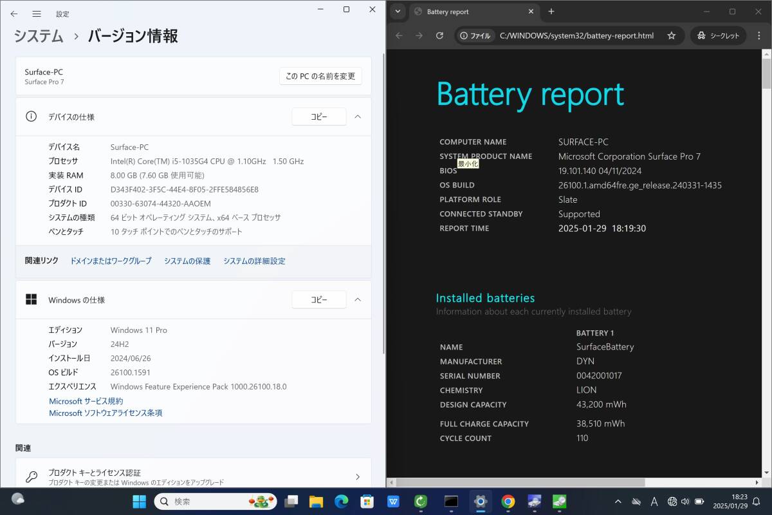Click the 'Installed batteries' heading
The height and width of the screenshot is (515, 772).
[x=485, y=298]
